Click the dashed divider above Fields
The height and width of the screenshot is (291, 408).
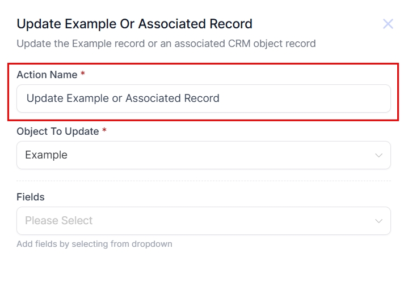[203, 181]
